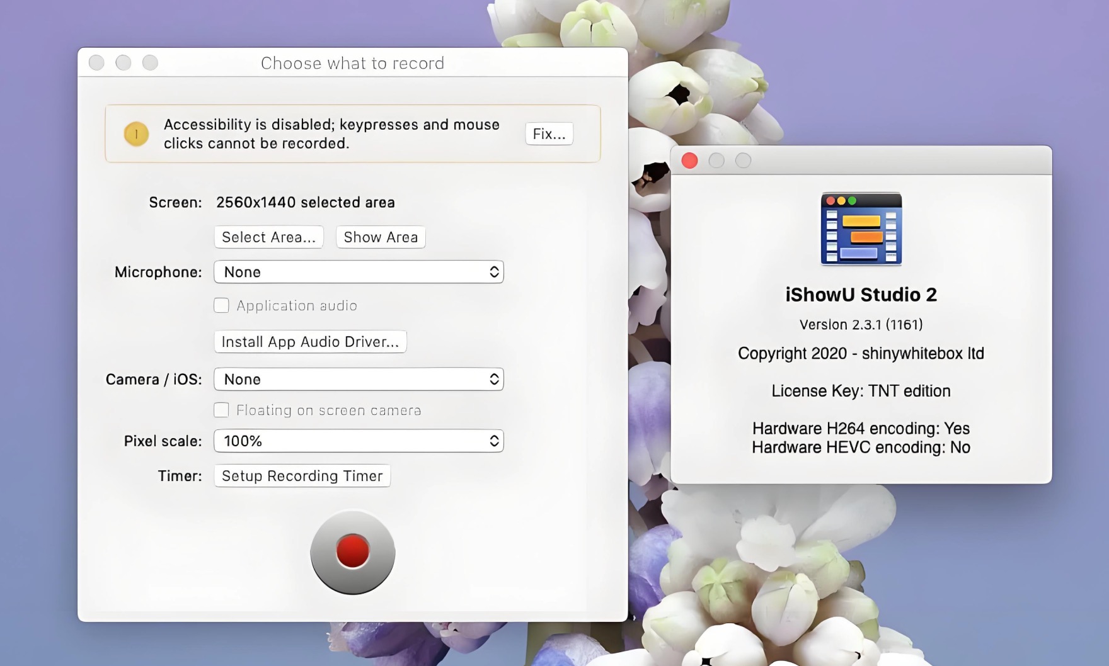1109x666 pixels.
Task: Click Fix... for the accessibility warning
Action: pos(549,133)
